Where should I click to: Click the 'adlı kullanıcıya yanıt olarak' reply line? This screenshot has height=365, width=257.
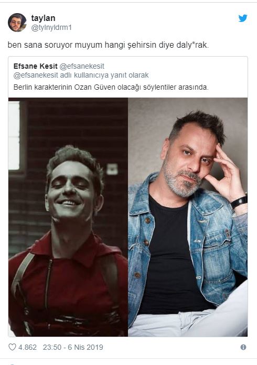click(x=104, y=76)
